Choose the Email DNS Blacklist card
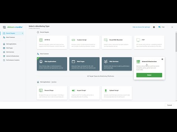This screenshot has height=132, width=177. 117,43
